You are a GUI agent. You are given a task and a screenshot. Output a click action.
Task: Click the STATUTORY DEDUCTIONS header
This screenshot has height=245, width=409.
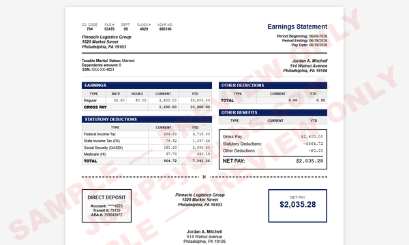147,119
